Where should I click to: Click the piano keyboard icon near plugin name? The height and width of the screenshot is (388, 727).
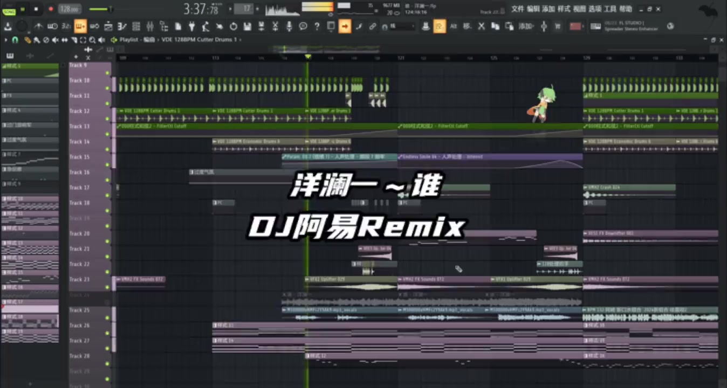[596, 26]
